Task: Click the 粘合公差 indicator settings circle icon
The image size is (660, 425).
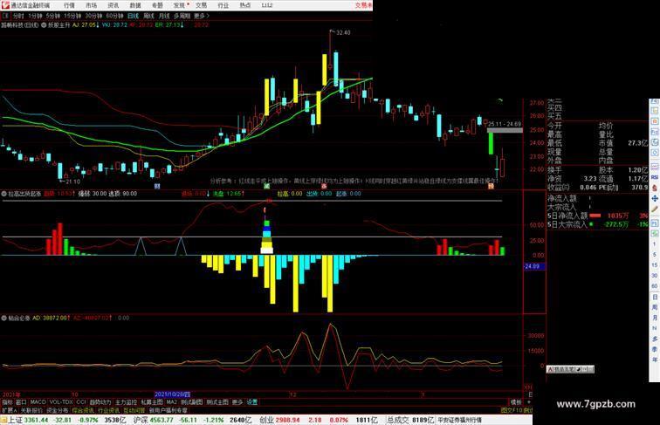Action: click(x=4, y=319)
